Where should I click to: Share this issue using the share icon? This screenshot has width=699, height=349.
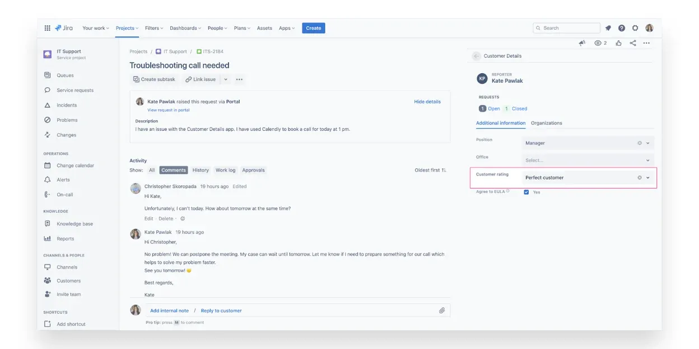[633, 43]
